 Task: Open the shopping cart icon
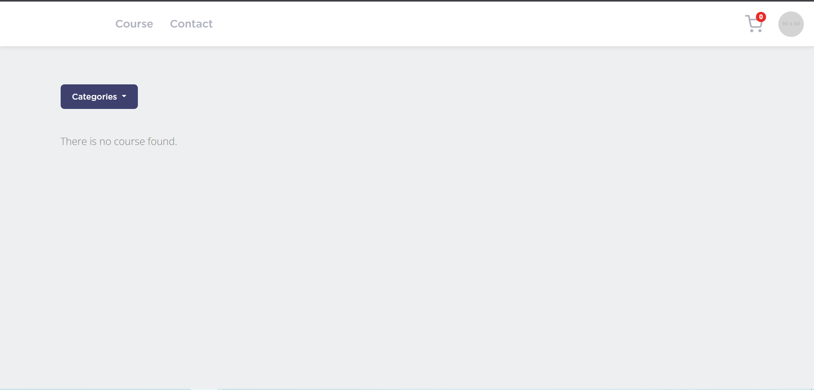click(x=754, y=24)
